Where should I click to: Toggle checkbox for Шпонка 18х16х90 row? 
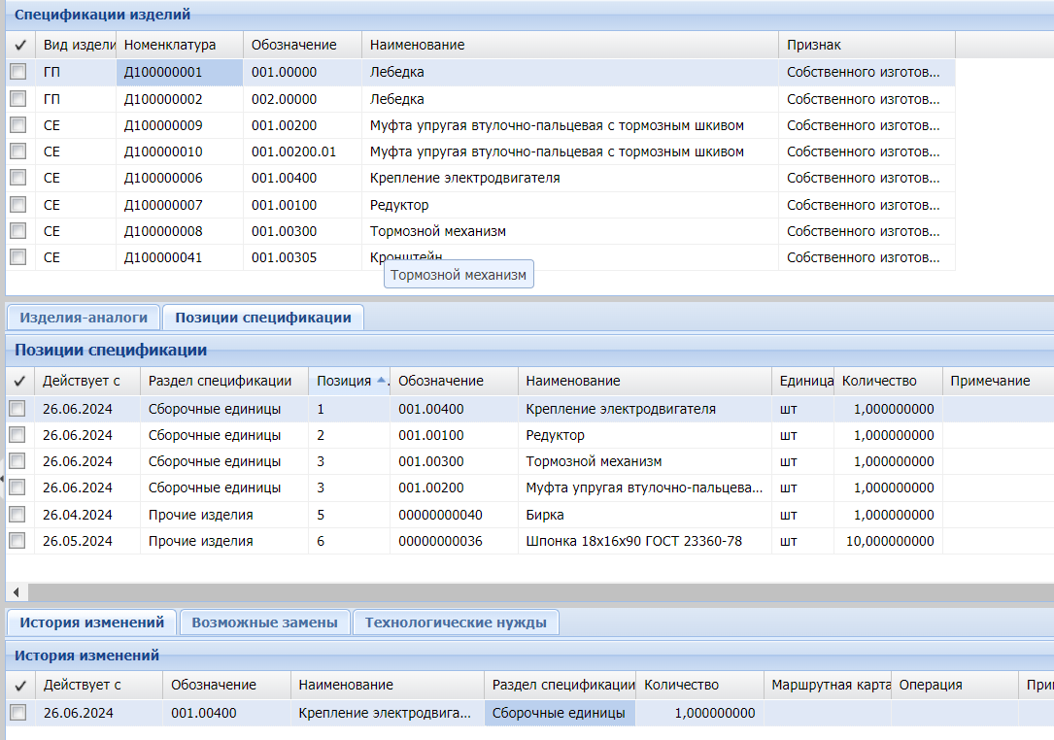point(18,541)
